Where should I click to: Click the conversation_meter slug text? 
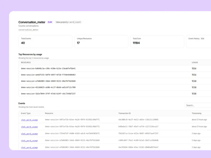[x=28, y=30]
